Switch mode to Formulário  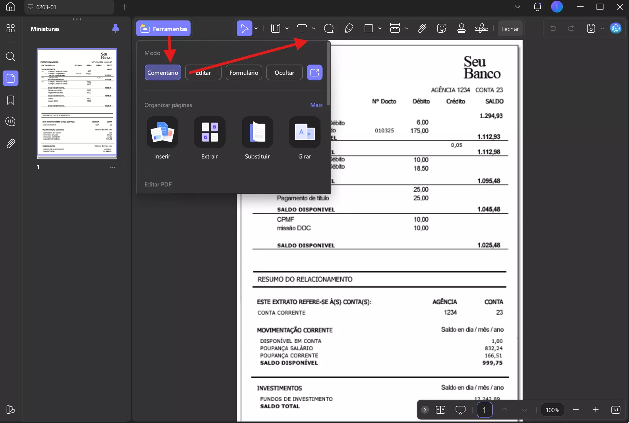[244, 72]
